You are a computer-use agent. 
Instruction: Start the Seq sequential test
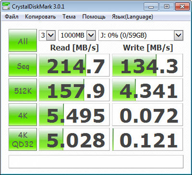(x=23, y=65)
